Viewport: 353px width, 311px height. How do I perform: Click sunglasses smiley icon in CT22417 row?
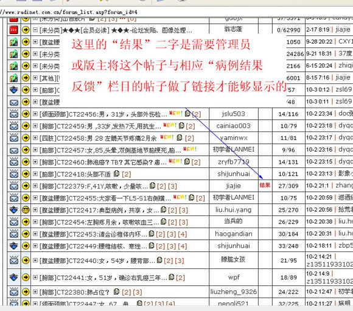tap(26, 210)
